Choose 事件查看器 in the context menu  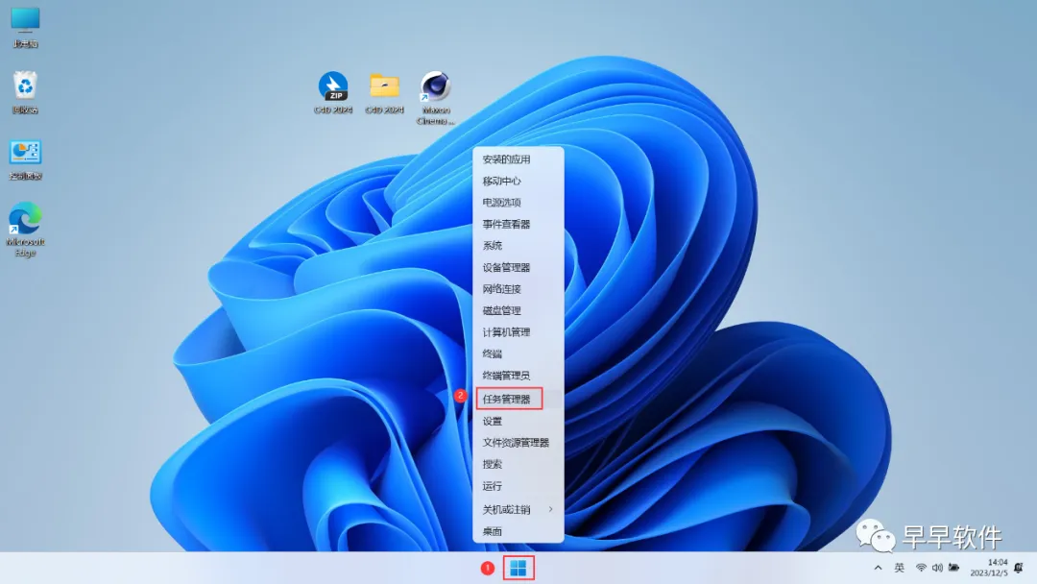[518, 224]
